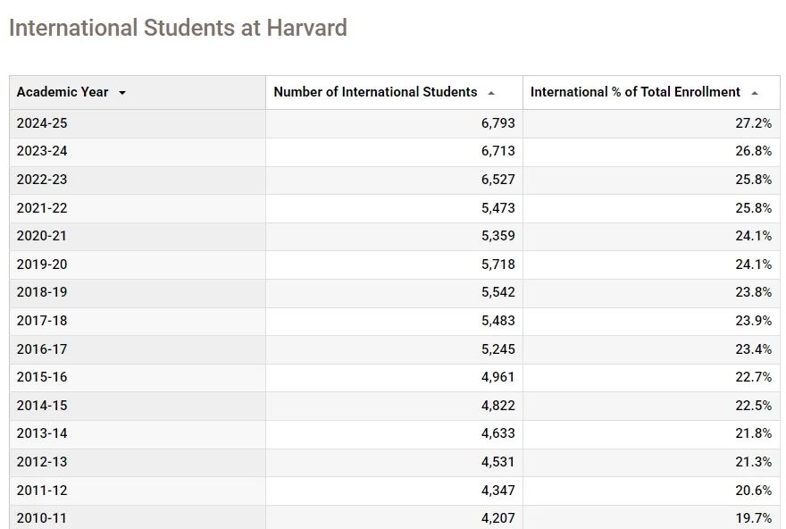This screenshot has width=786, height=529.
Task: Click sort arrow beside International % of Total Enrollment
Action: click(x=755, y=93)
